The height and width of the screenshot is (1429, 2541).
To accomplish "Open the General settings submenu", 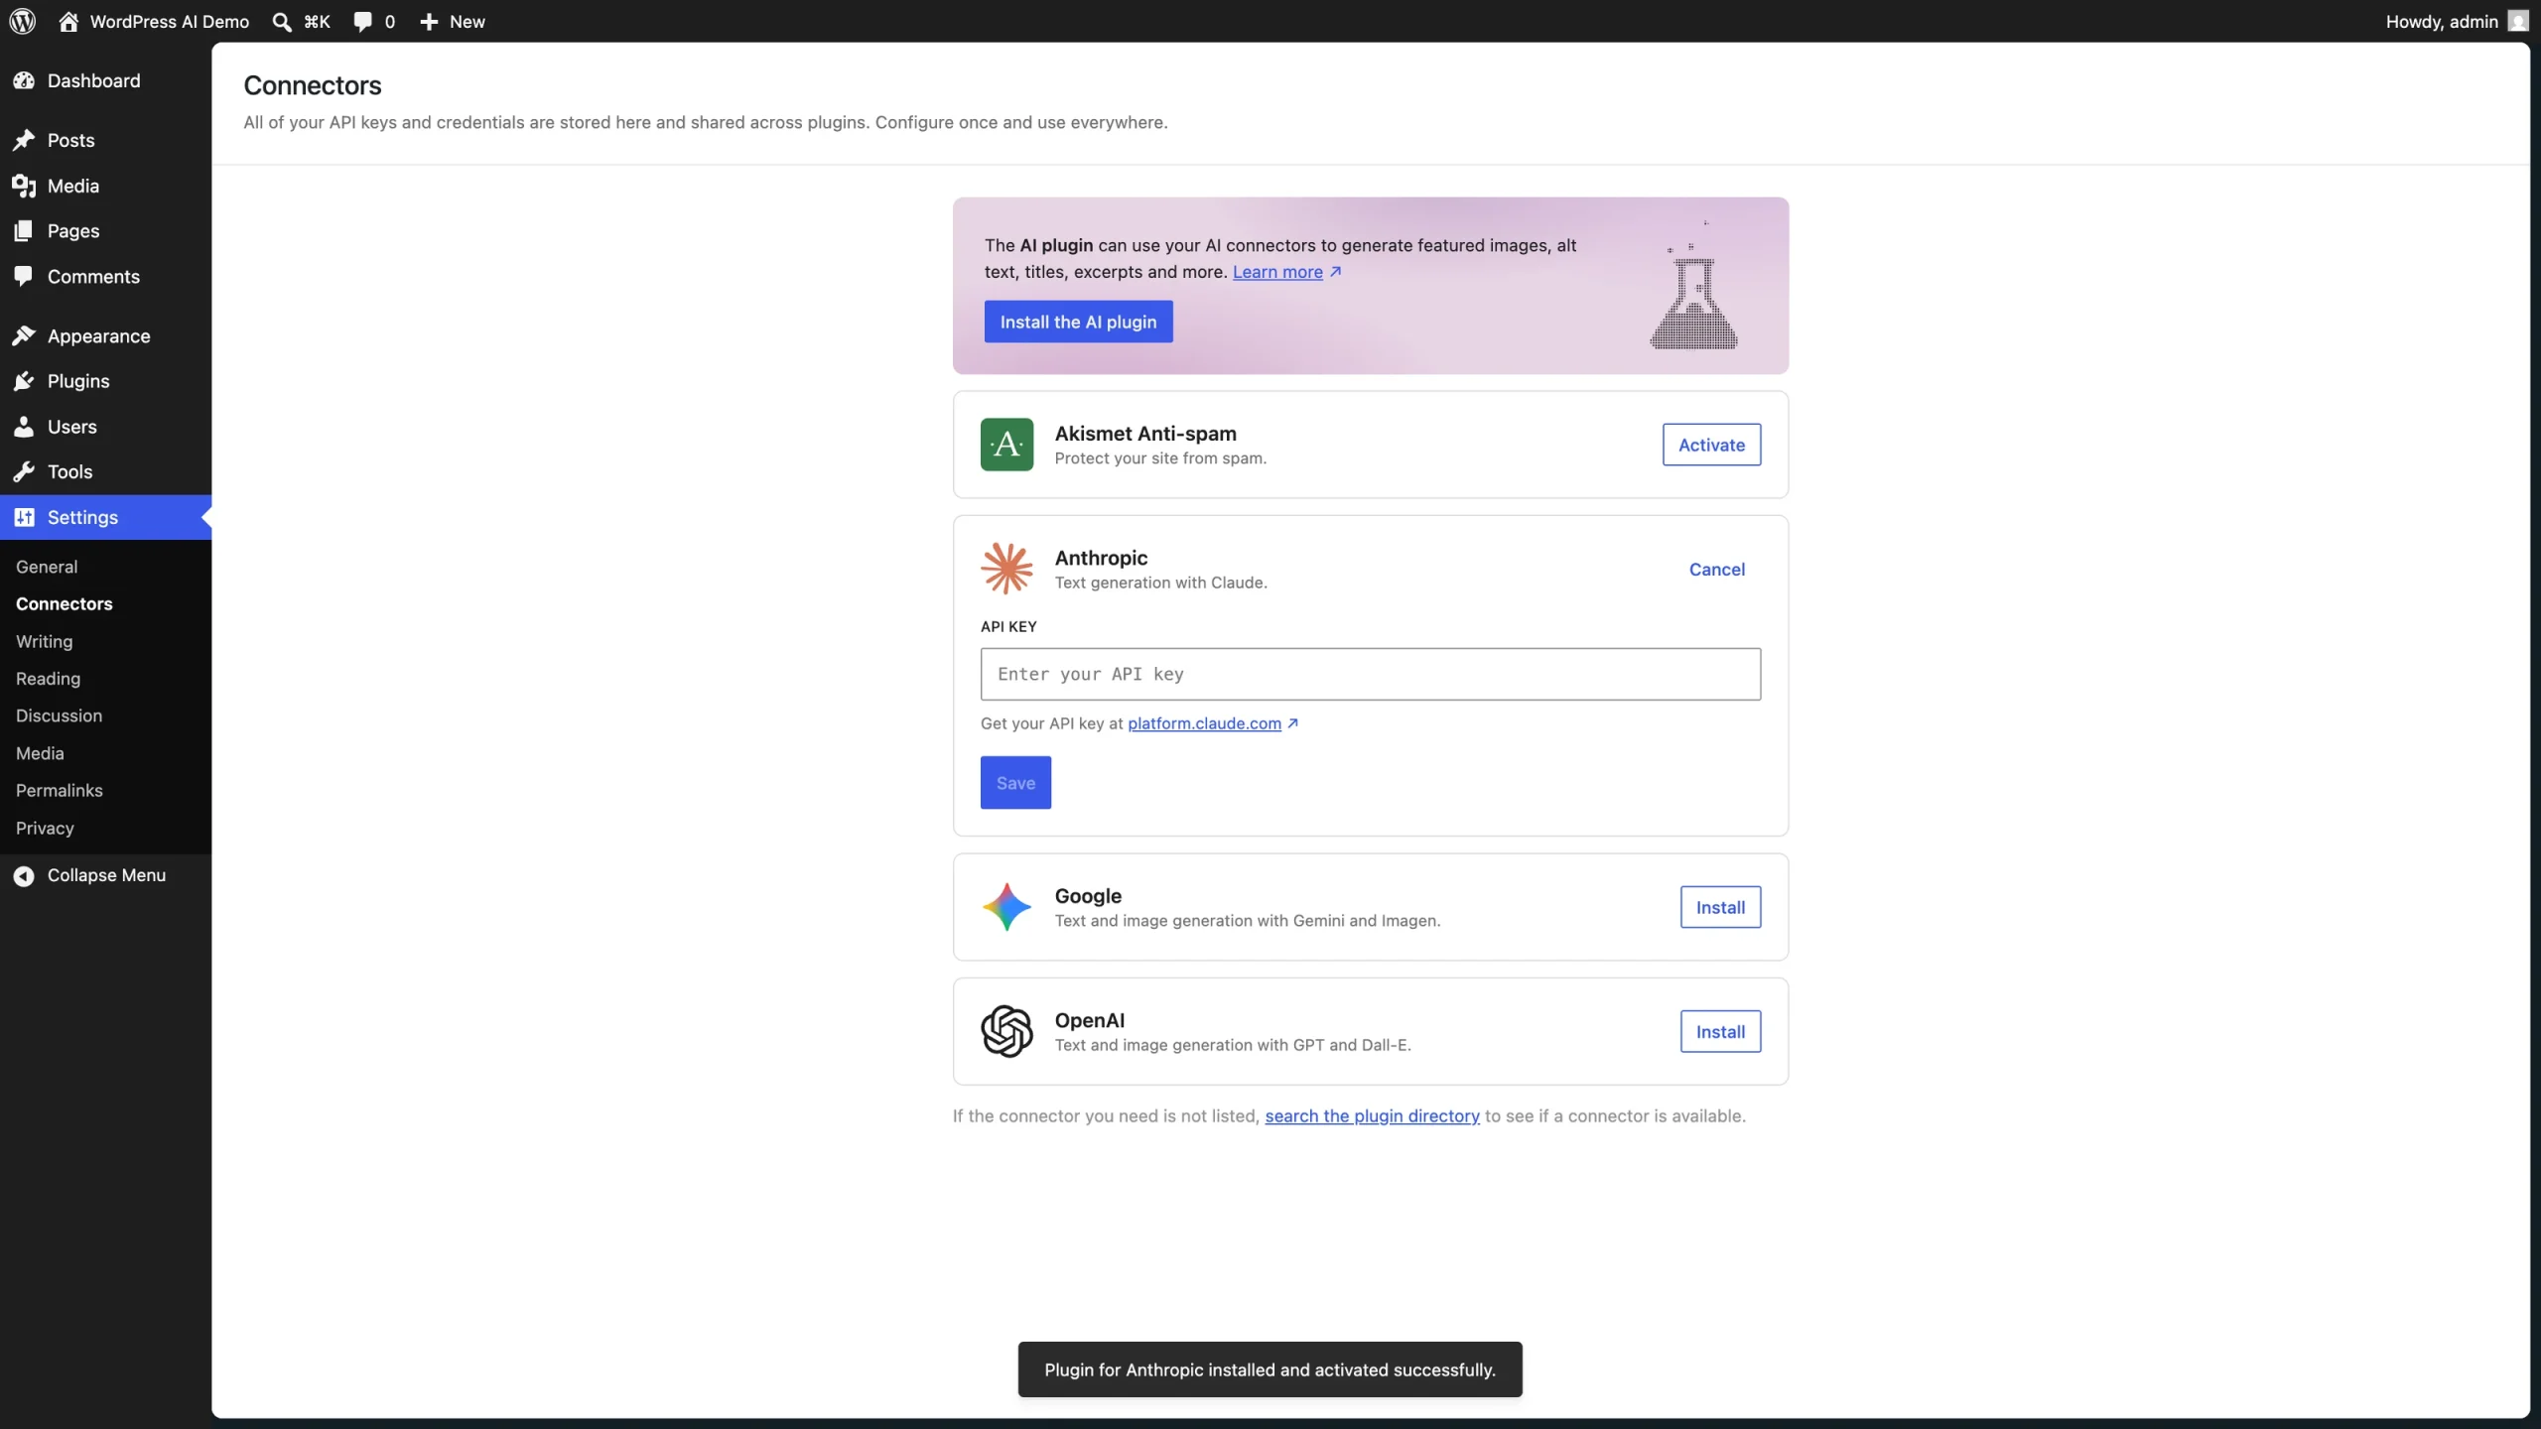I will [x=47, y=567].
